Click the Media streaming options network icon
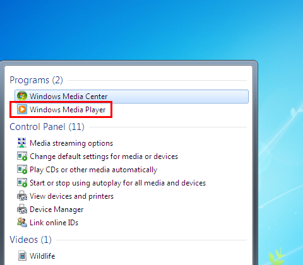Viewport: 303px width, 265px height. (22, 143)
